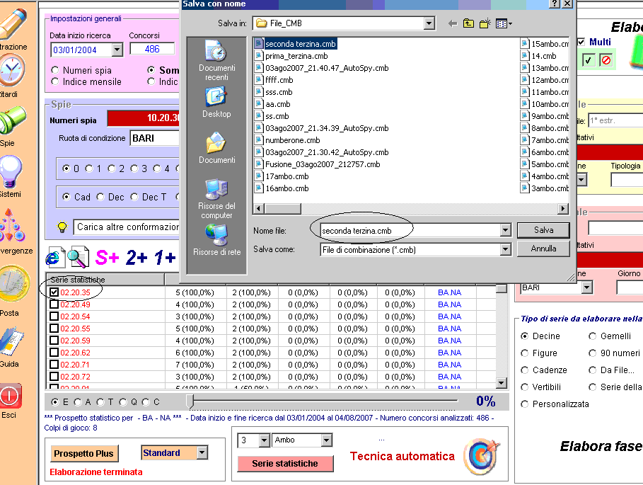Open the Ambo type dropdown
The width and height of the screenshot is (643, 485).
pos(326,440)
